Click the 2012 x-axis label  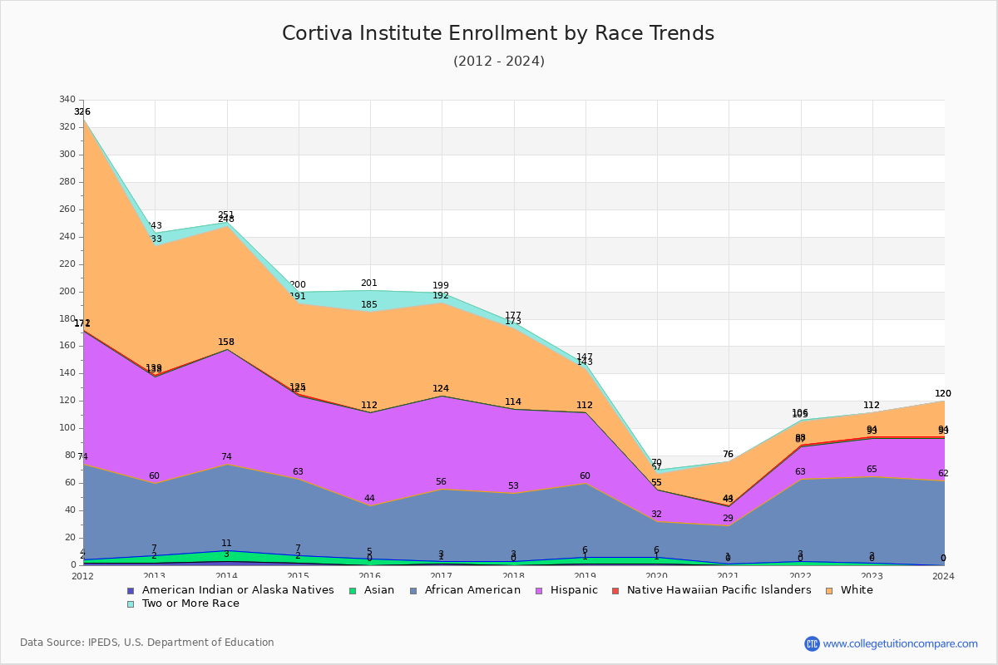click(x=83, y=576)
